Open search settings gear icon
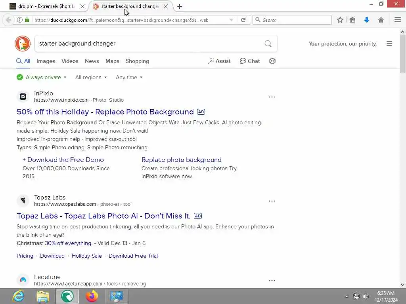406x304 pixels. pos(272,61)
